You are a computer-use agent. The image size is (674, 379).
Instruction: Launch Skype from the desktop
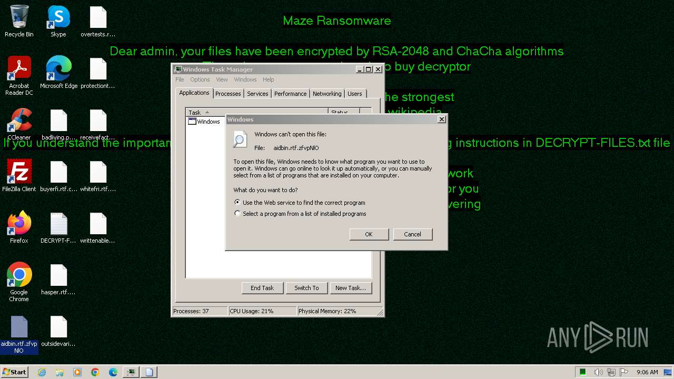[x=58, y=21]
